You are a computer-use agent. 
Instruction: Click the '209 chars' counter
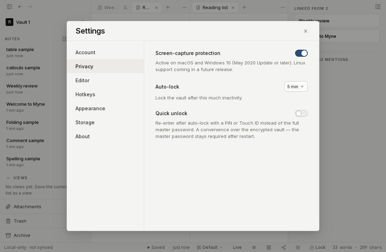tap(371, 247)
